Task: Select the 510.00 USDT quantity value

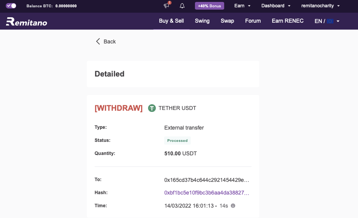Action: (x=180, y=153)
